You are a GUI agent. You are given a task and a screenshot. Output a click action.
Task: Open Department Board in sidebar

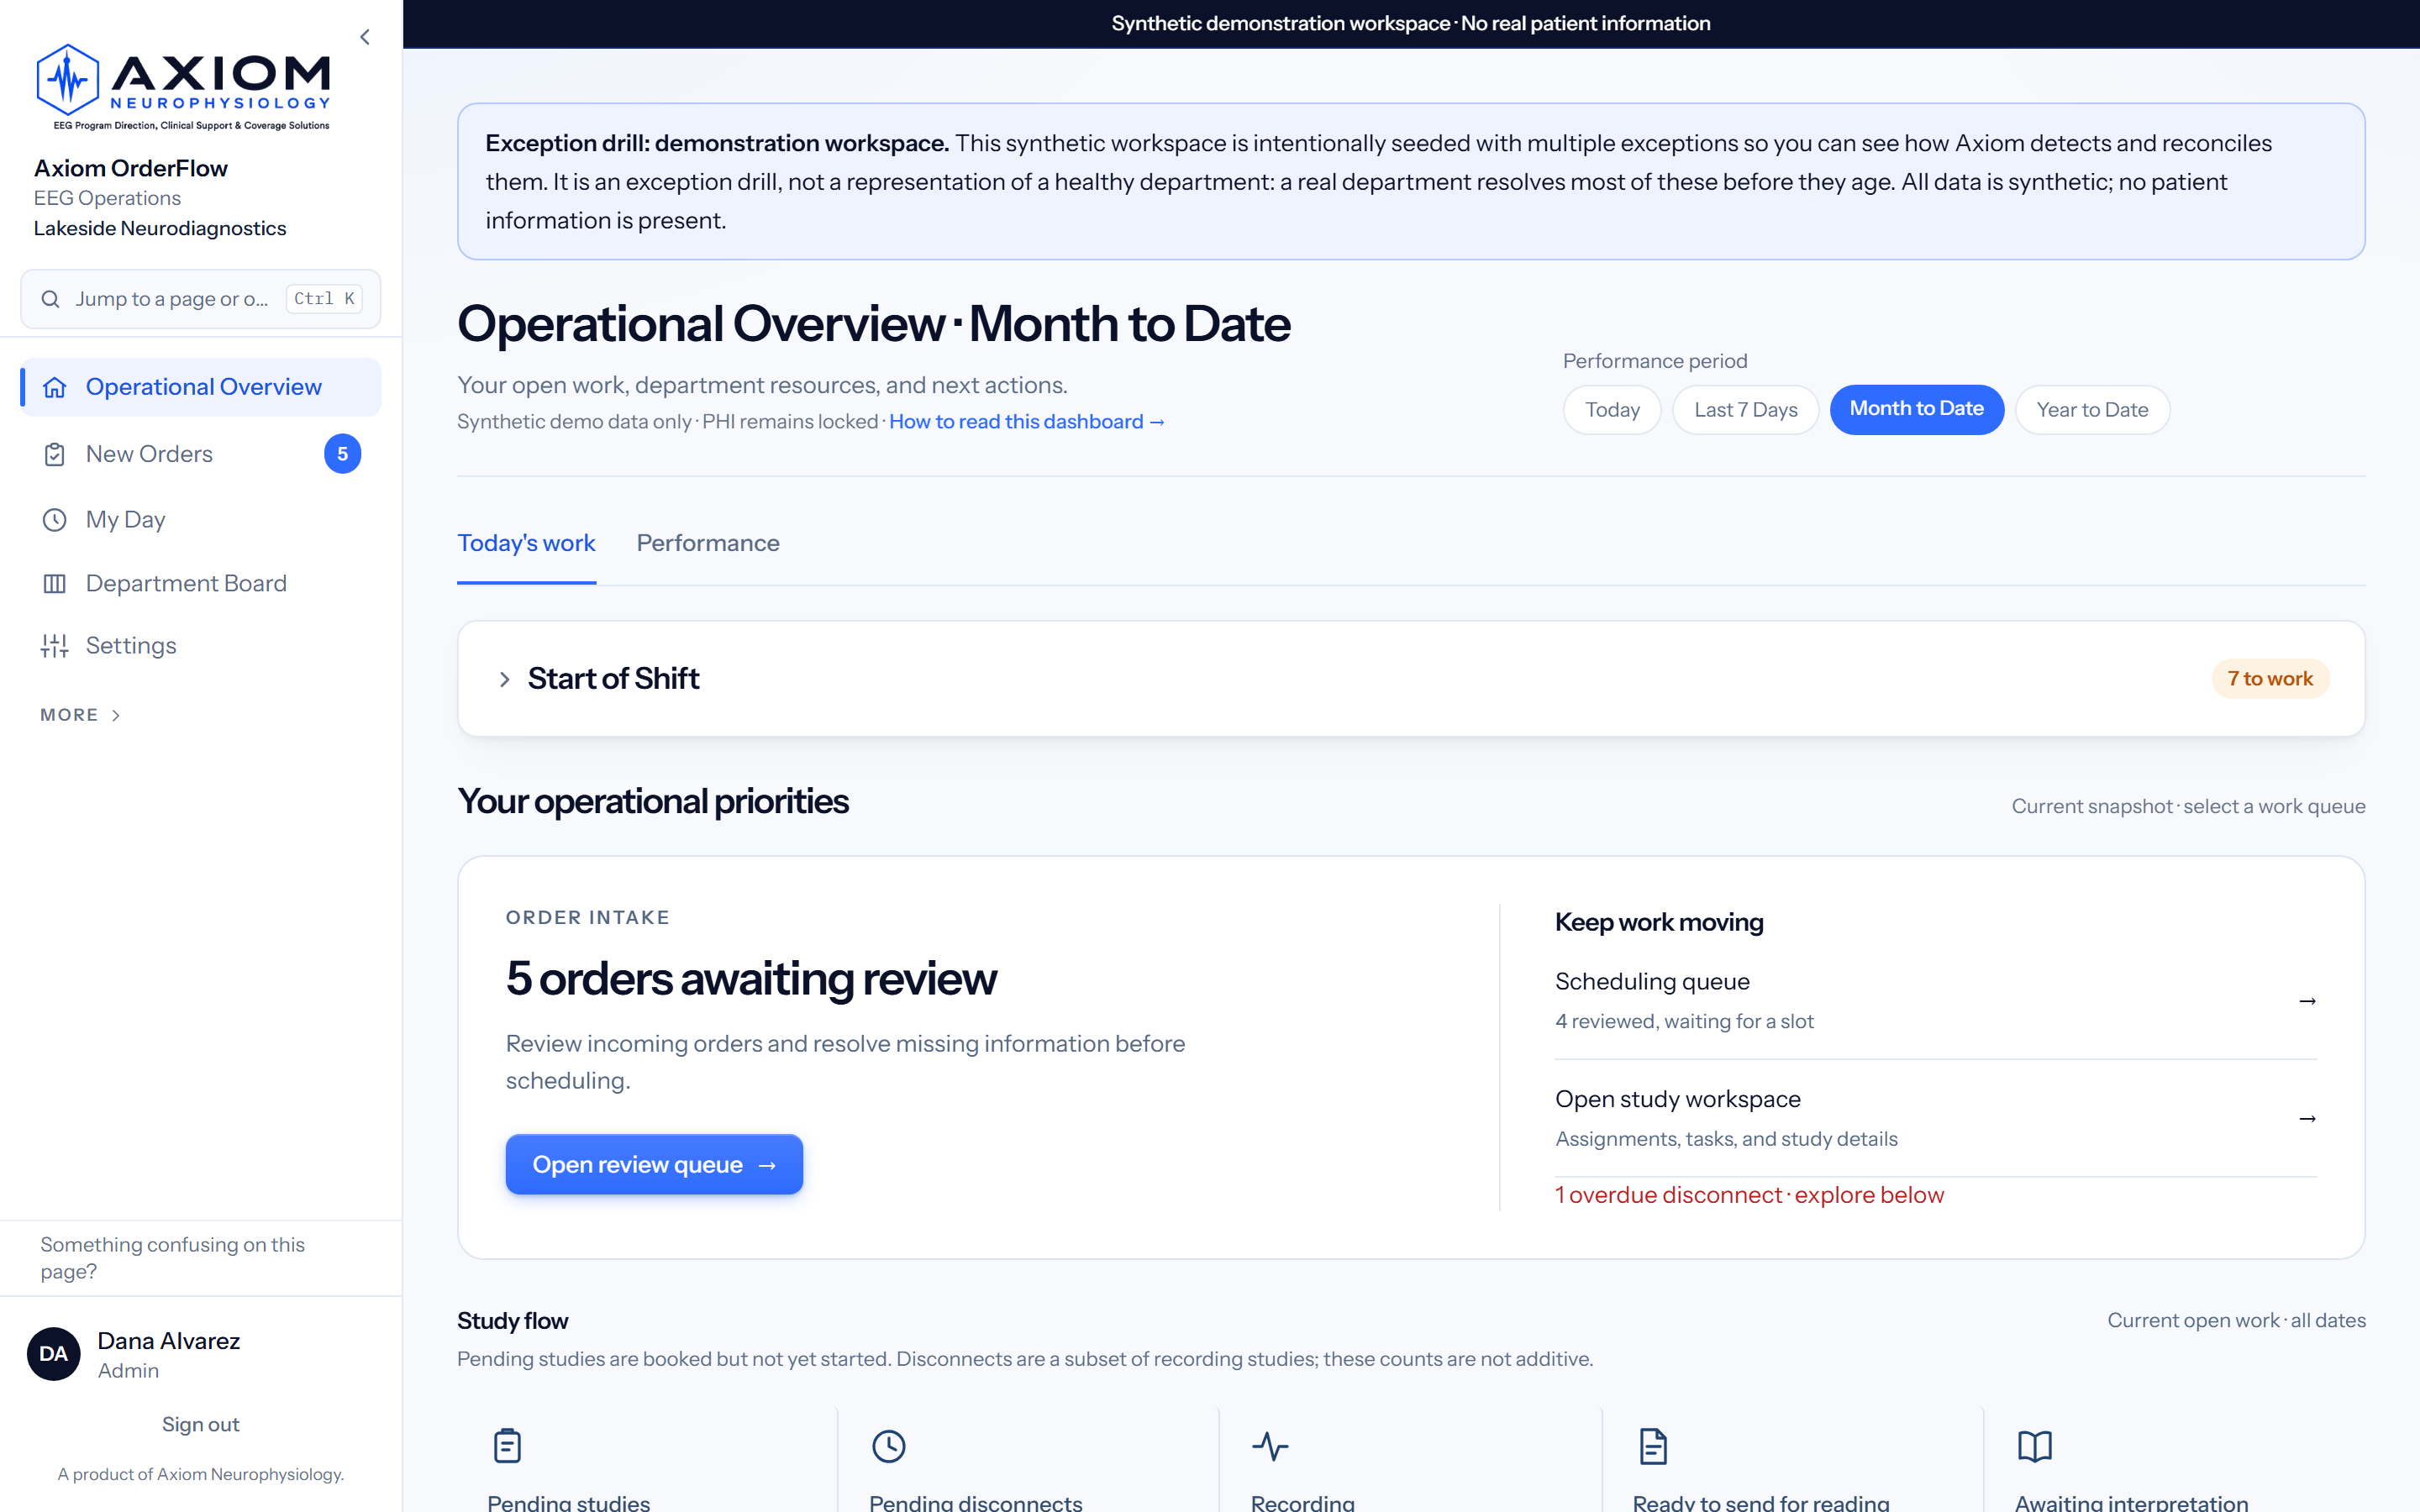(200, 583)
